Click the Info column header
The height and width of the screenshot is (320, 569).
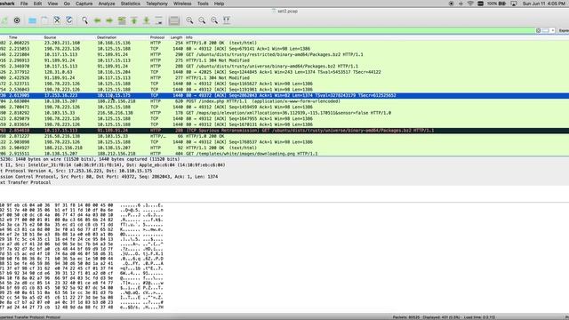[x=189, y=37]
